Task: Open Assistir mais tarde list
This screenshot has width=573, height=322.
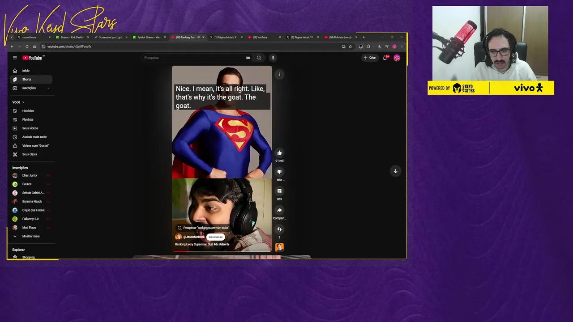Action: click(31, 137)
